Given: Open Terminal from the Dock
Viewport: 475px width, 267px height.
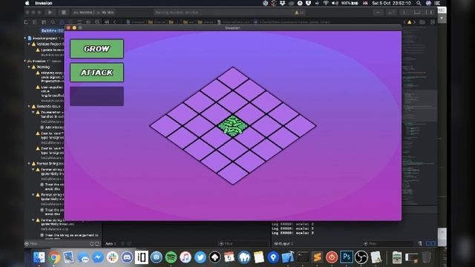Looking at the screenshot, I should click(303, 257).
